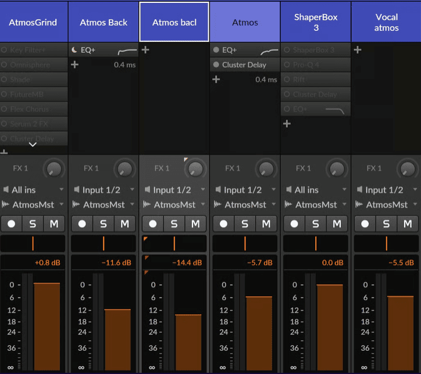Open EQ+ curve thumbnail on Atmos track
This screenshot has height=374, width=421.
269,51
